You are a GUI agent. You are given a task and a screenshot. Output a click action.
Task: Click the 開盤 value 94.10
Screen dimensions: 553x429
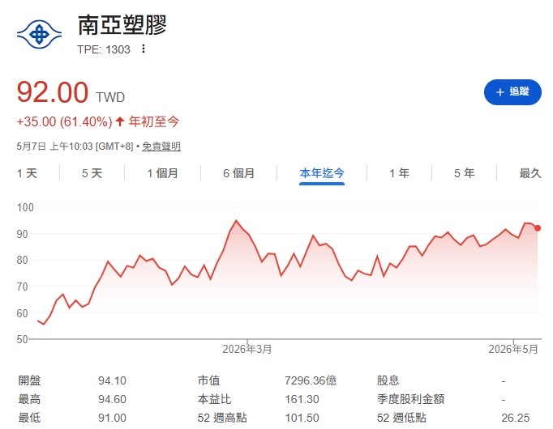[112, 380]
